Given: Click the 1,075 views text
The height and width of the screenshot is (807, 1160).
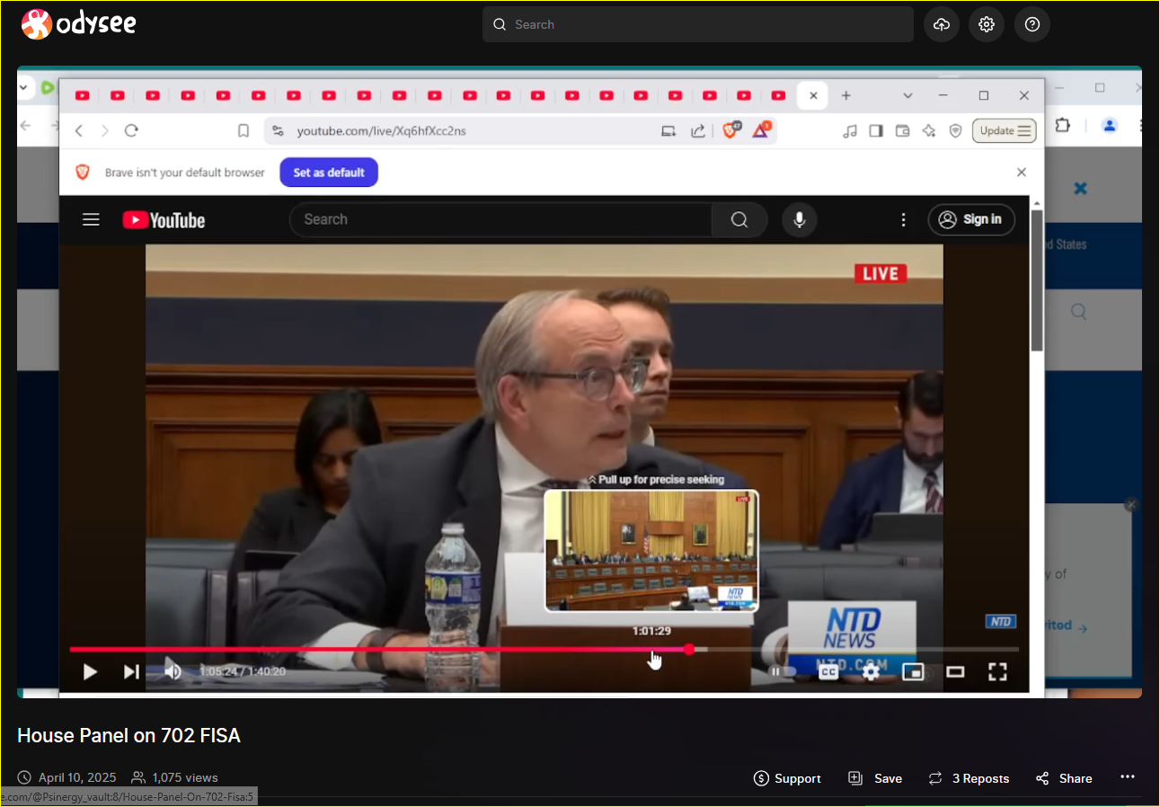Looking at the screenshot, I should click(185, 777).
